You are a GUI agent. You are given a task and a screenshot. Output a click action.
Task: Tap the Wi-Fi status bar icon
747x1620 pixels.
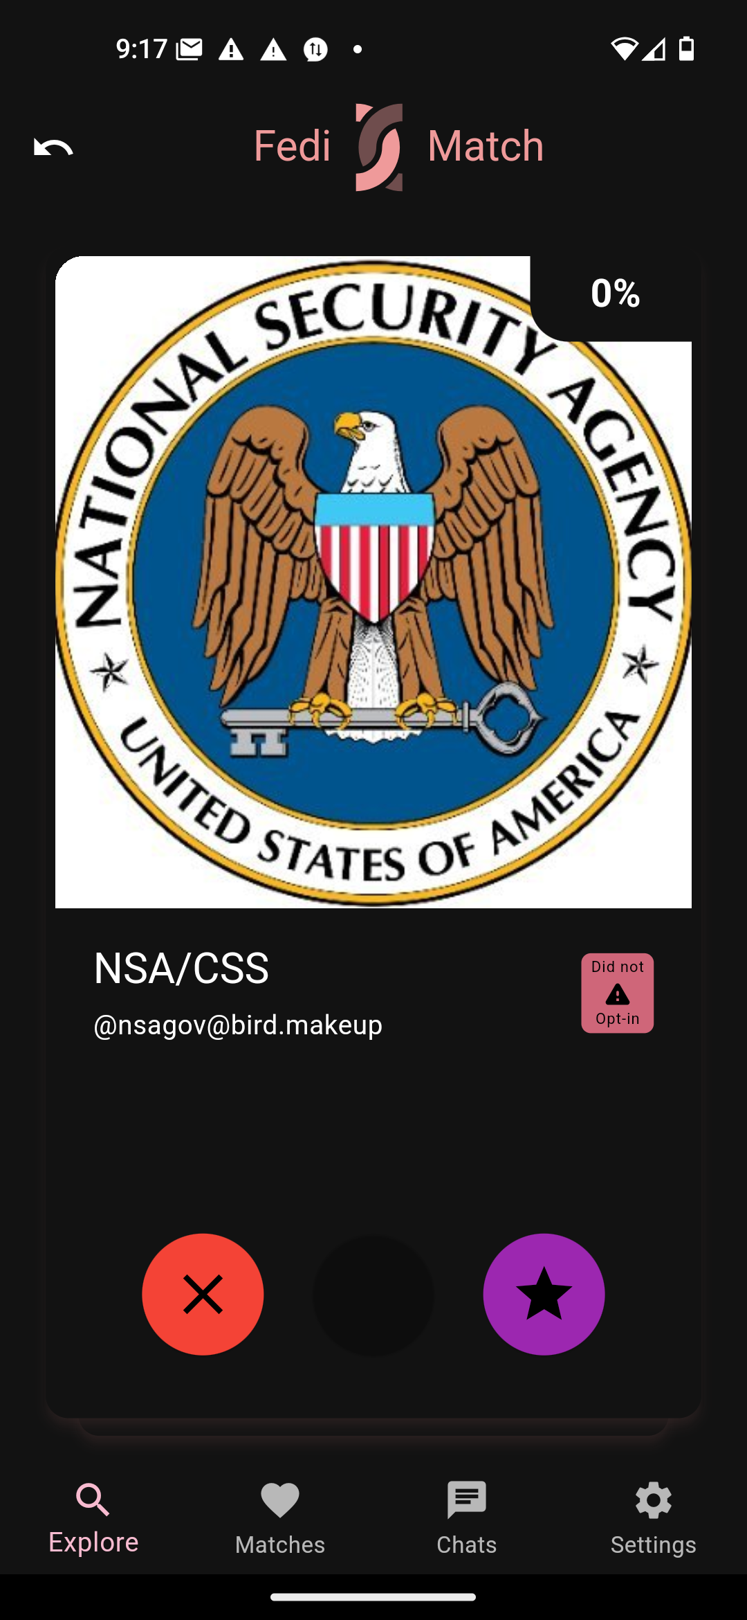tap(623, 49)
